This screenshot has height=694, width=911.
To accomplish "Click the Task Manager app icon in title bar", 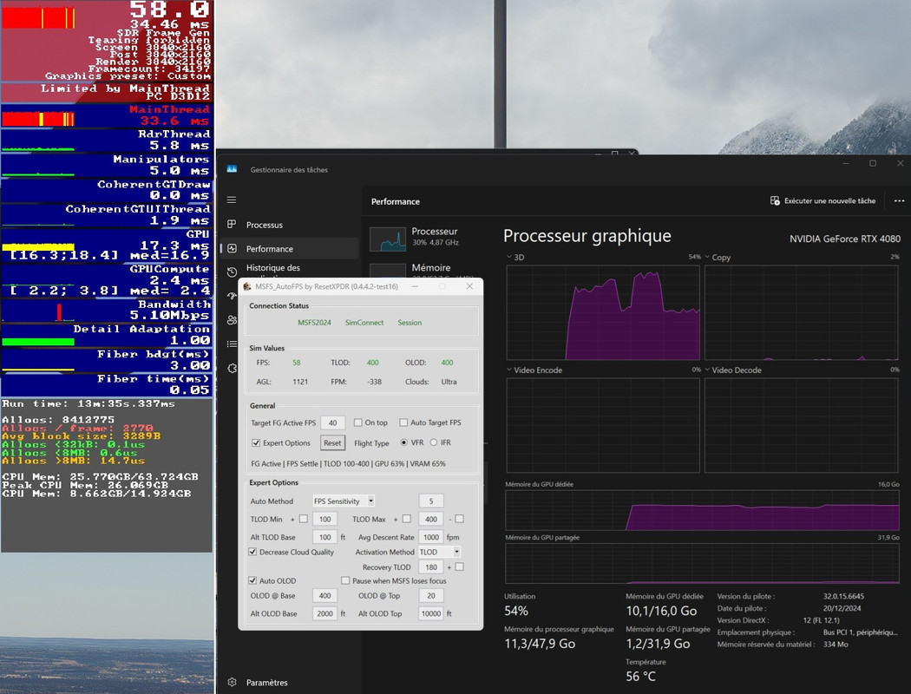I will click(232, 169).
